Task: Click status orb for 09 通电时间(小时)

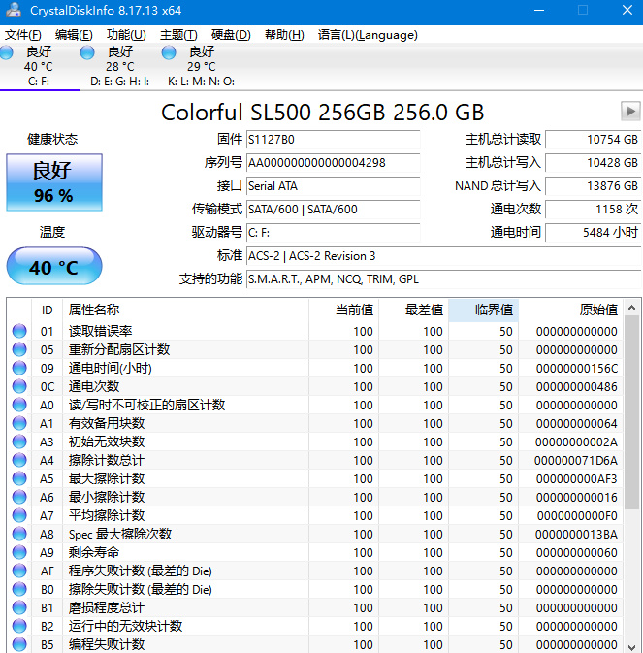Action: point(19,368)
